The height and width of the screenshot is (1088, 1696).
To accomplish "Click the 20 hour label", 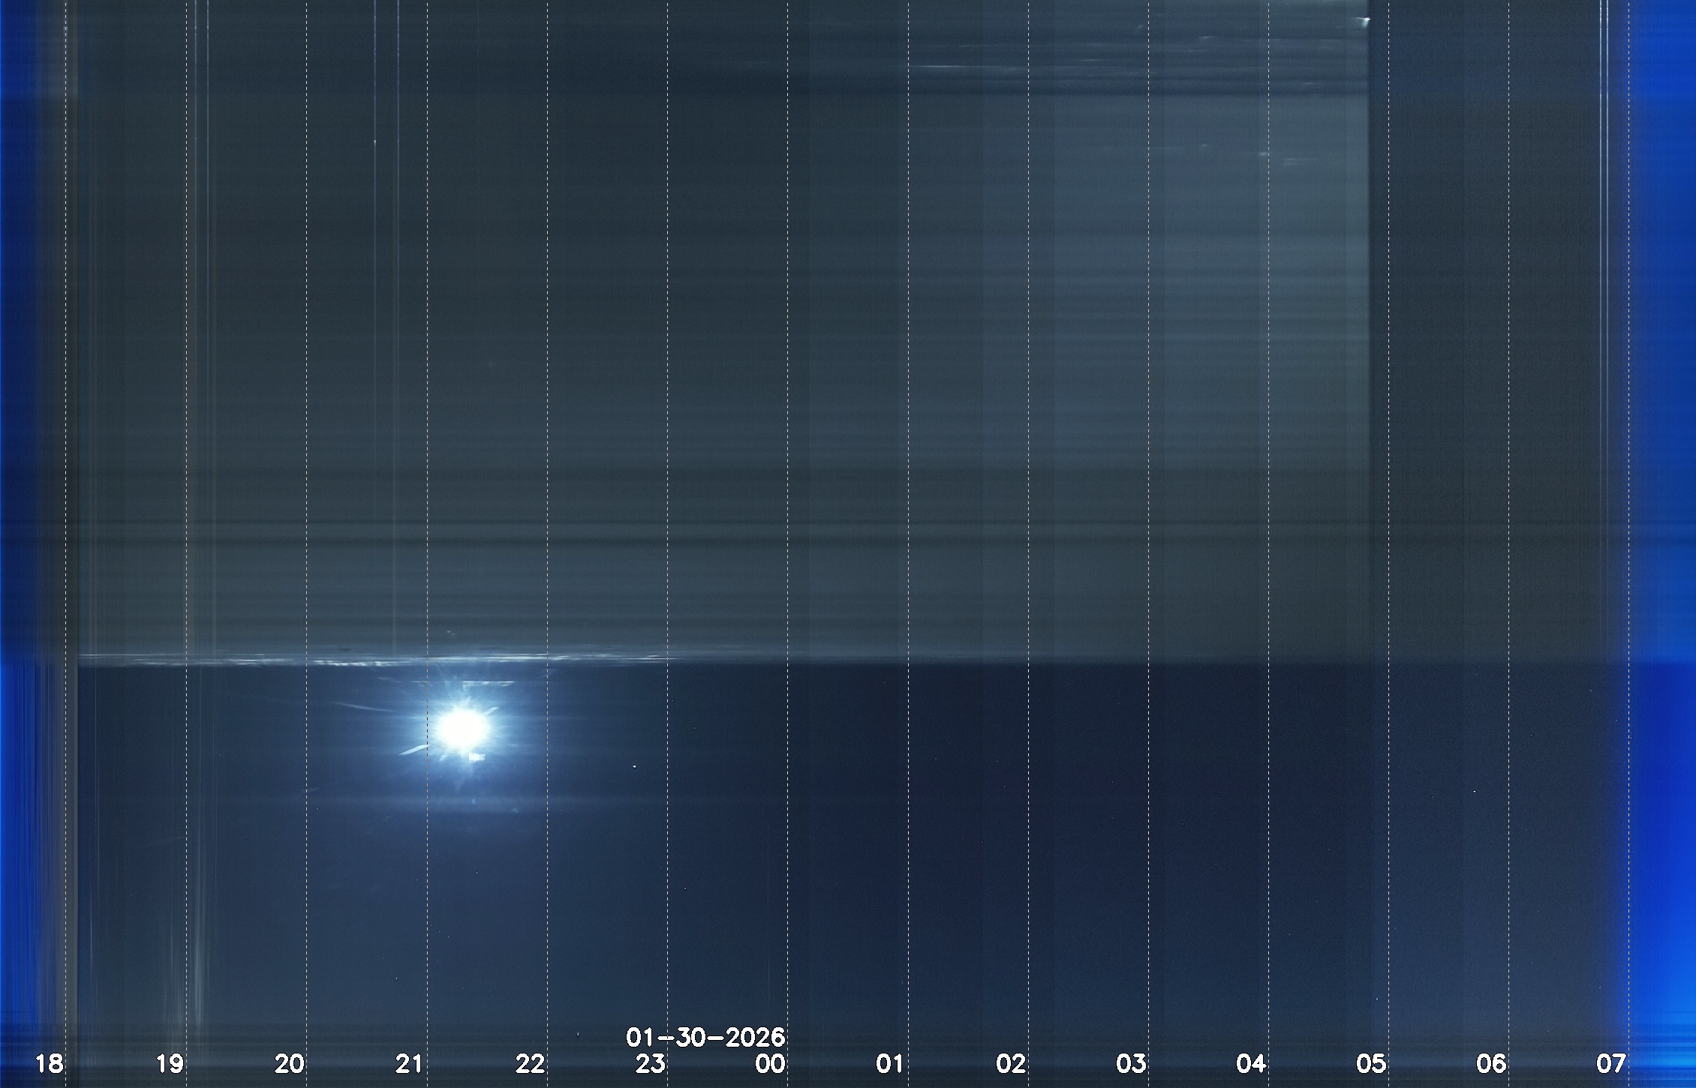I will [x=290, y=1064].
